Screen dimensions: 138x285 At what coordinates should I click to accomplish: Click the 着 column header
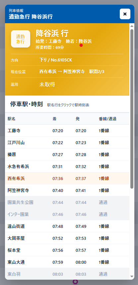tap(54, 119)
